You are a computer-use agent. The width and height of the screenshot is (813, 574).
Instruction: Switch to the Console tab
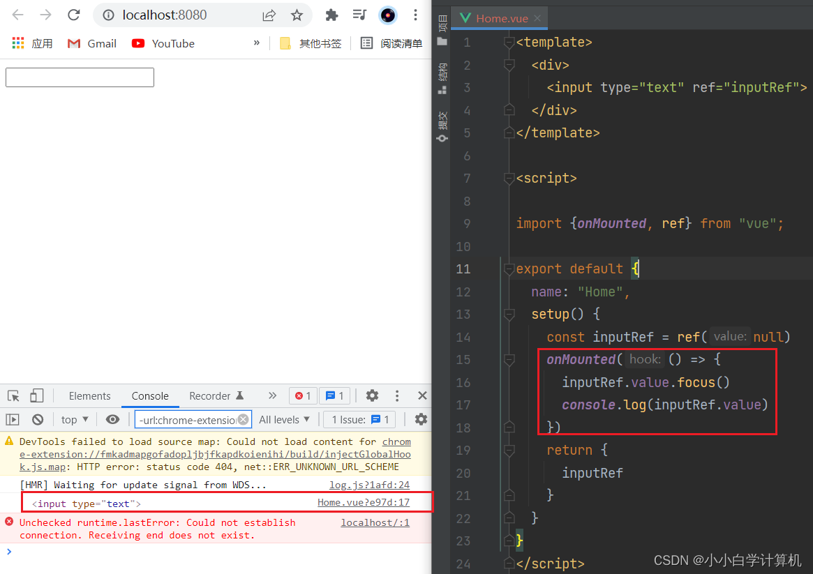pyautogui.click(x=150, y=395)
